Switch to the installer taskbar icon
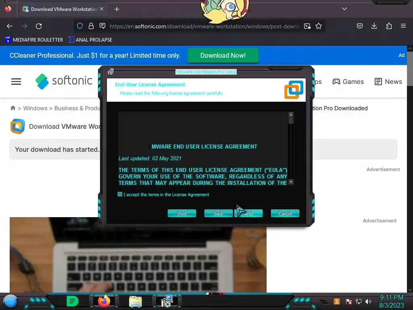The image size is (413, 310). point(167,301)
